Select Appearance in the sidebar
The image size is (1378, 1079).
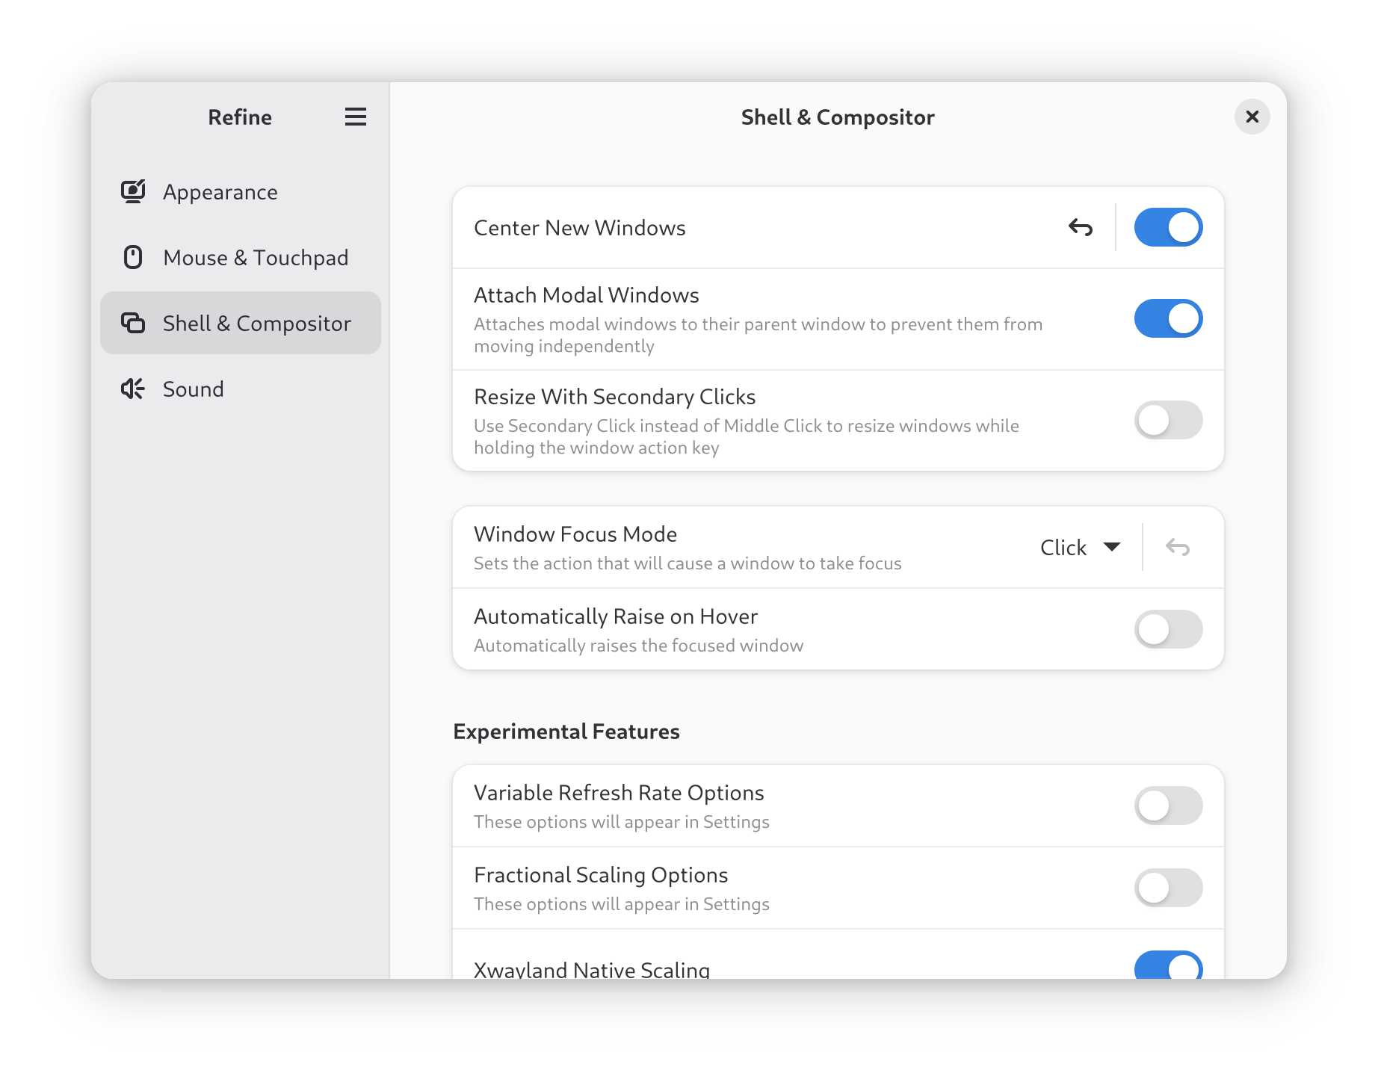241,192
